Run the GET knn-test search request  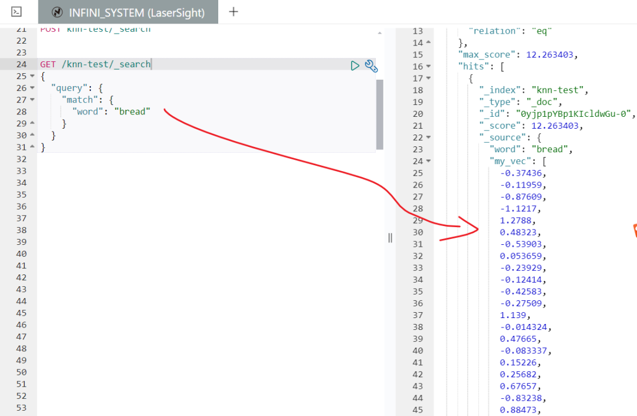click(x=354, y=65)
